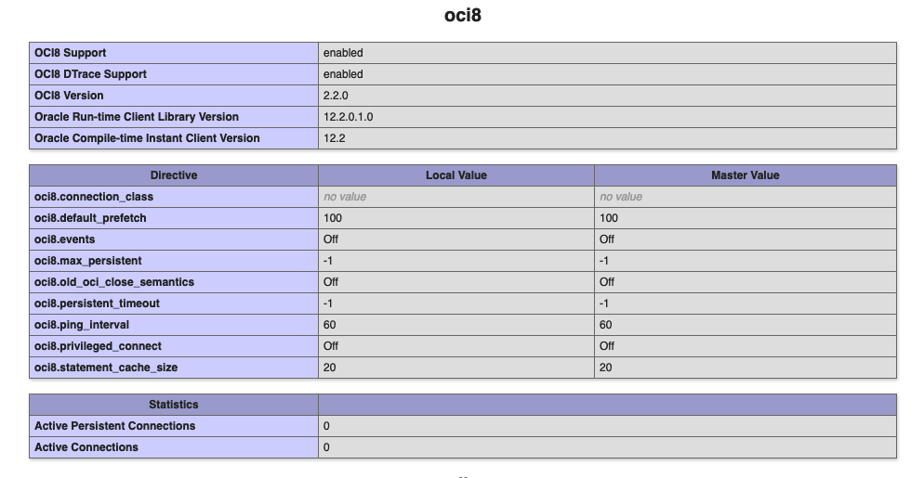The width and height of the screenshot is (924, 478).
Task: Select the OCI8 Version value 2.2.0
Action: coord(336,96)
